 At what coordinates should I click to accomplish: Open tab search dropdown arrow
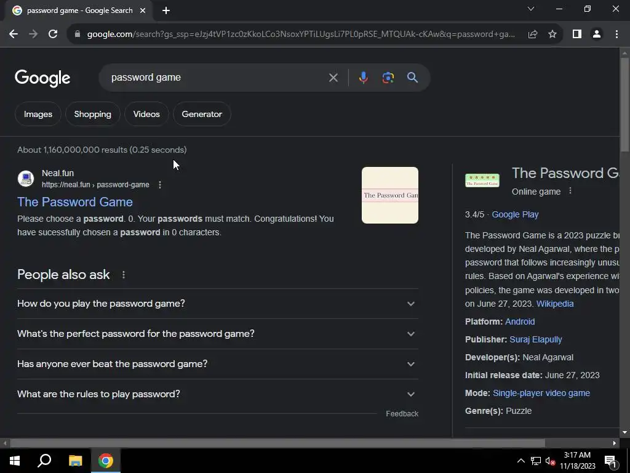531,9
